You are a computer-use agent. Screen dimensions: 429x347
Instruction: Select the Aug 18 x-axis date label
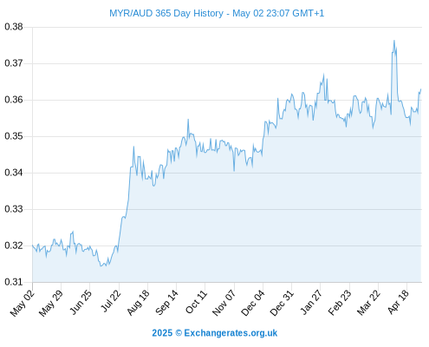[x=139, y=302]
